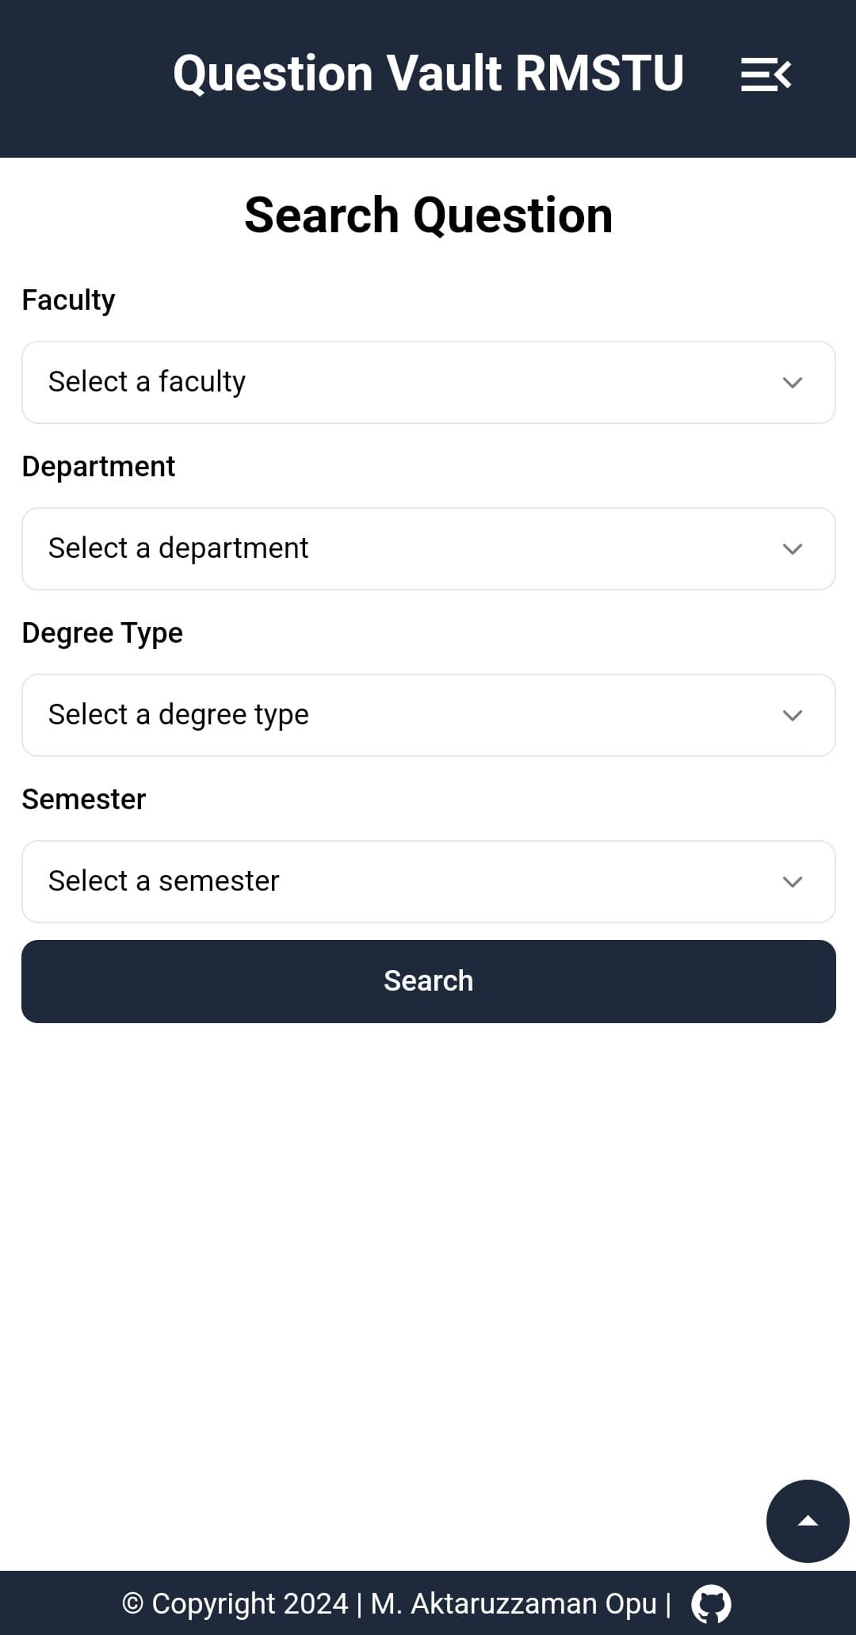Click the scroll-to-top arrow button
Screen dimensions: 856x1635
click(808, 1521)
